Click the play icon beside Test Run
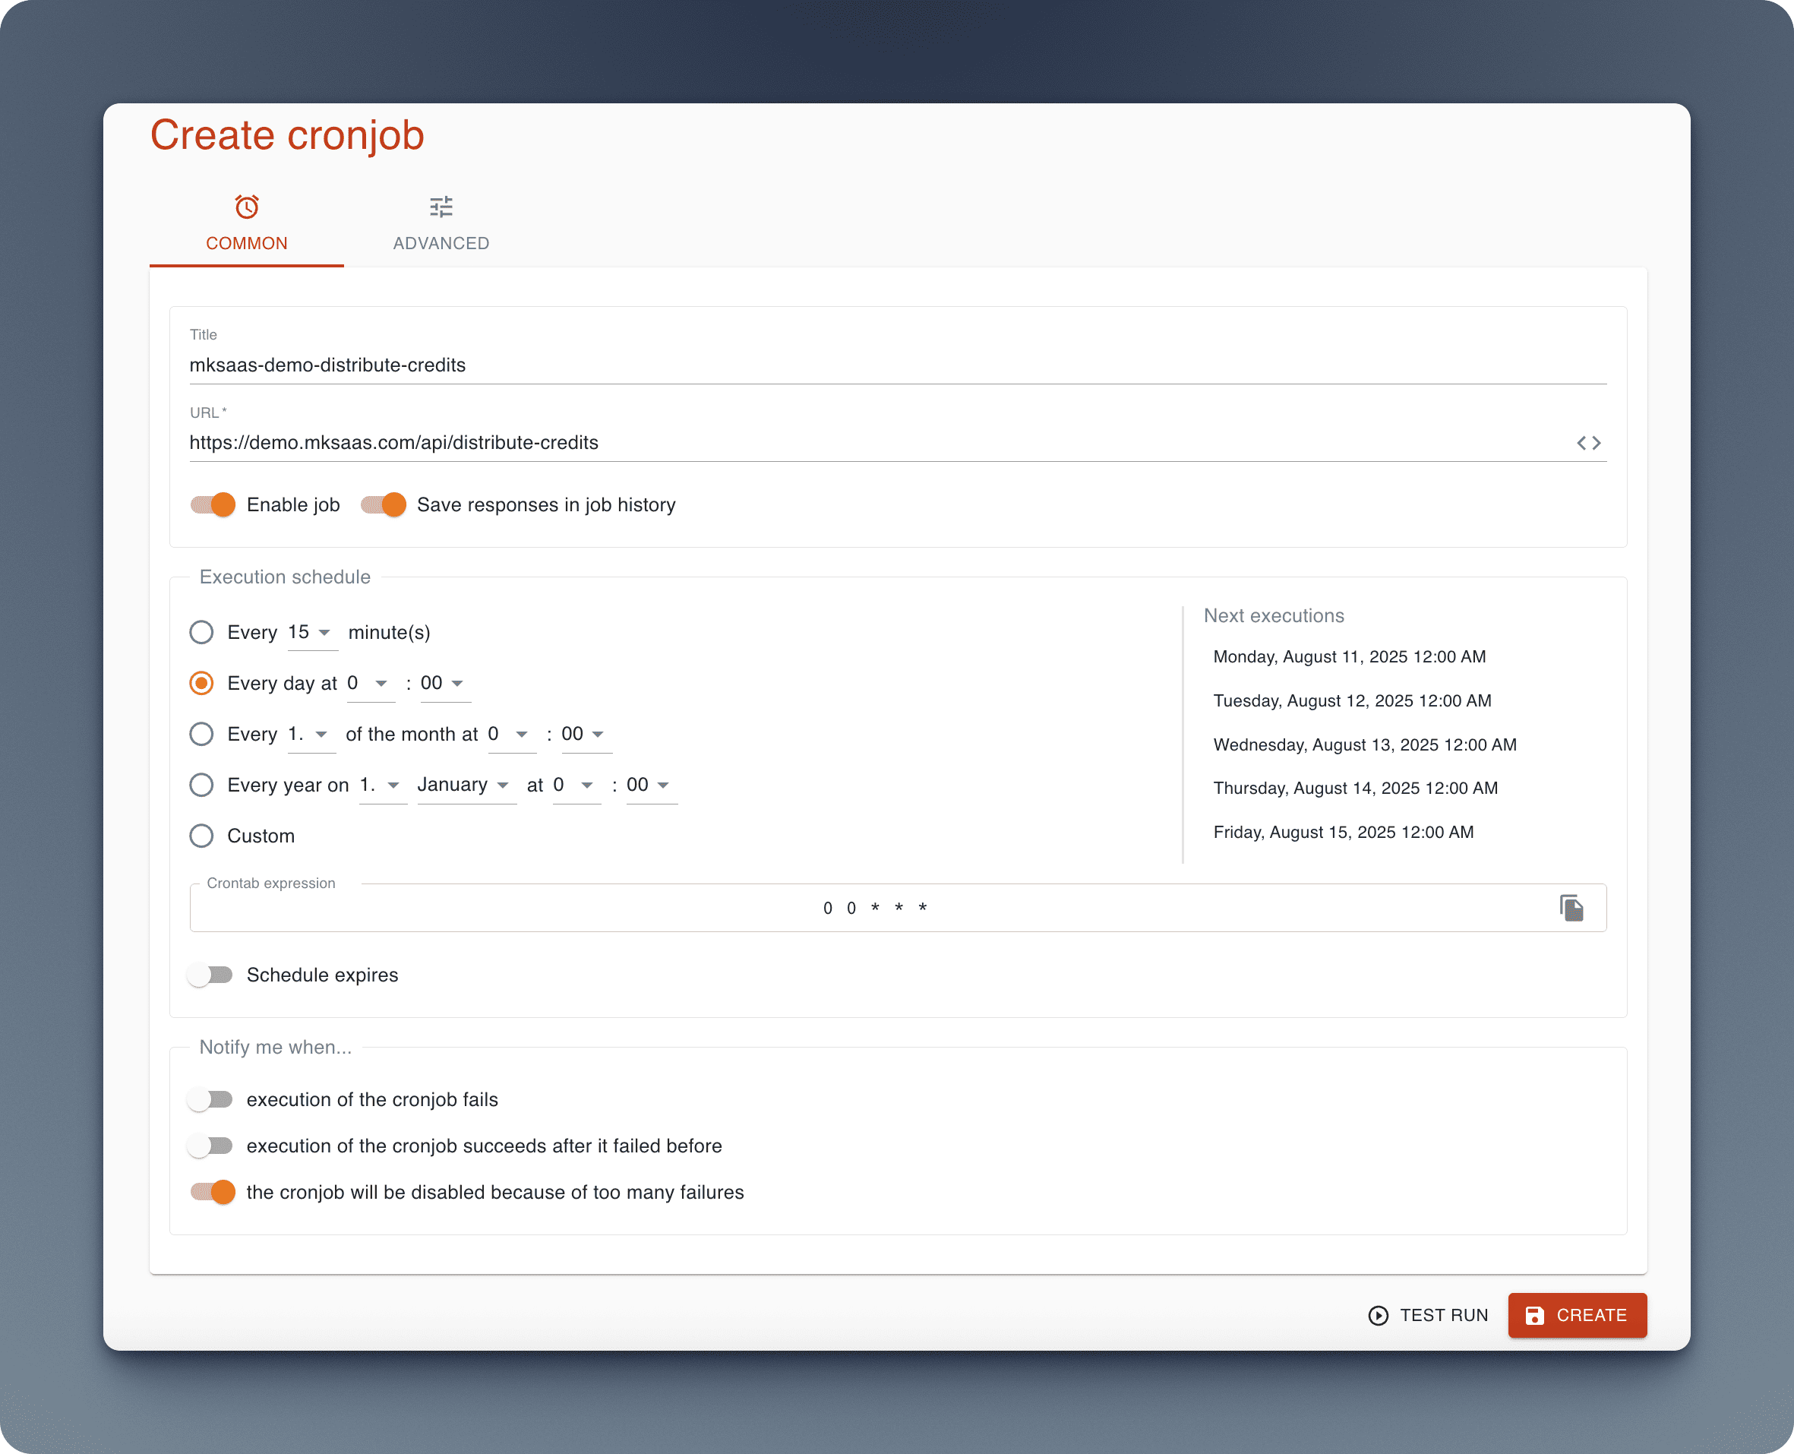 [1378, 1315]
